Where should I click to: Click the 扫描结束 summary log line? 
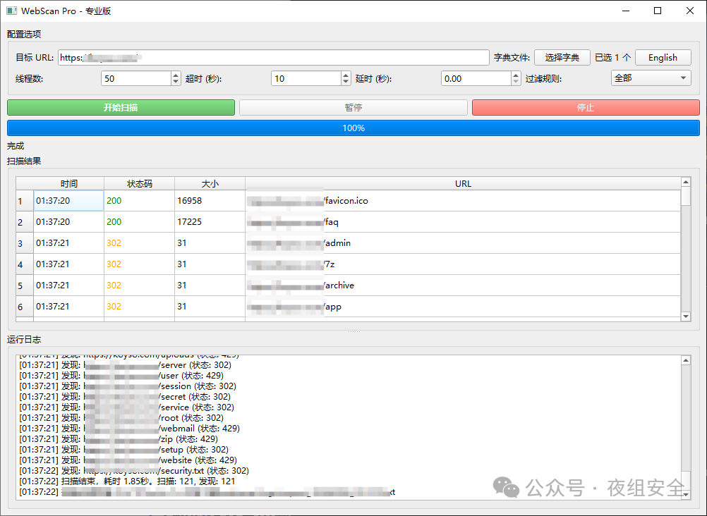[x=127, y=481]
